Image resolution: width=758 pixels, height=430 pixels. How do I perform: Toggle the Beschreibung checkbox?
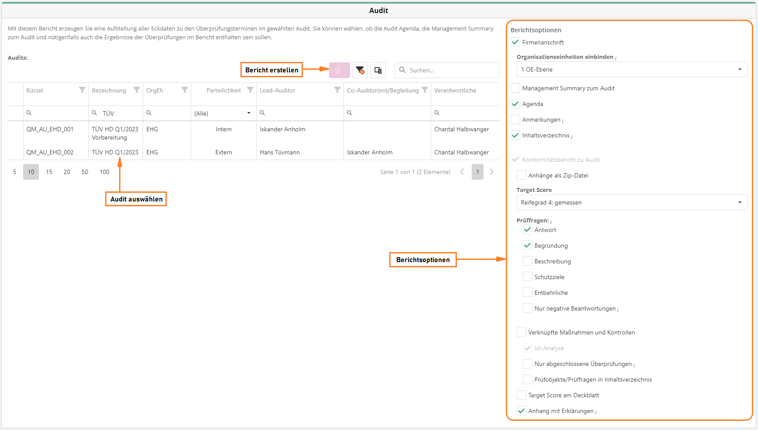click(x=528, y=261)
